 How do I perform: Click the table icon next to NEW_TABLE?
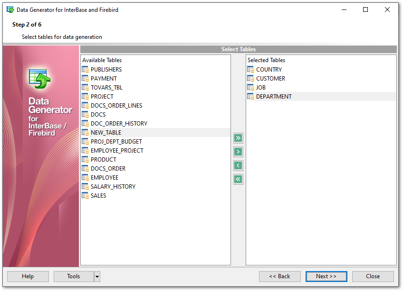tap(85, 133)
